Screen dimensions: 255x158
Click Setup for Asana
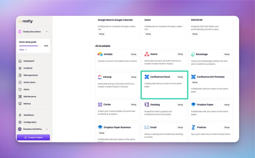click(x=180, y=54)
